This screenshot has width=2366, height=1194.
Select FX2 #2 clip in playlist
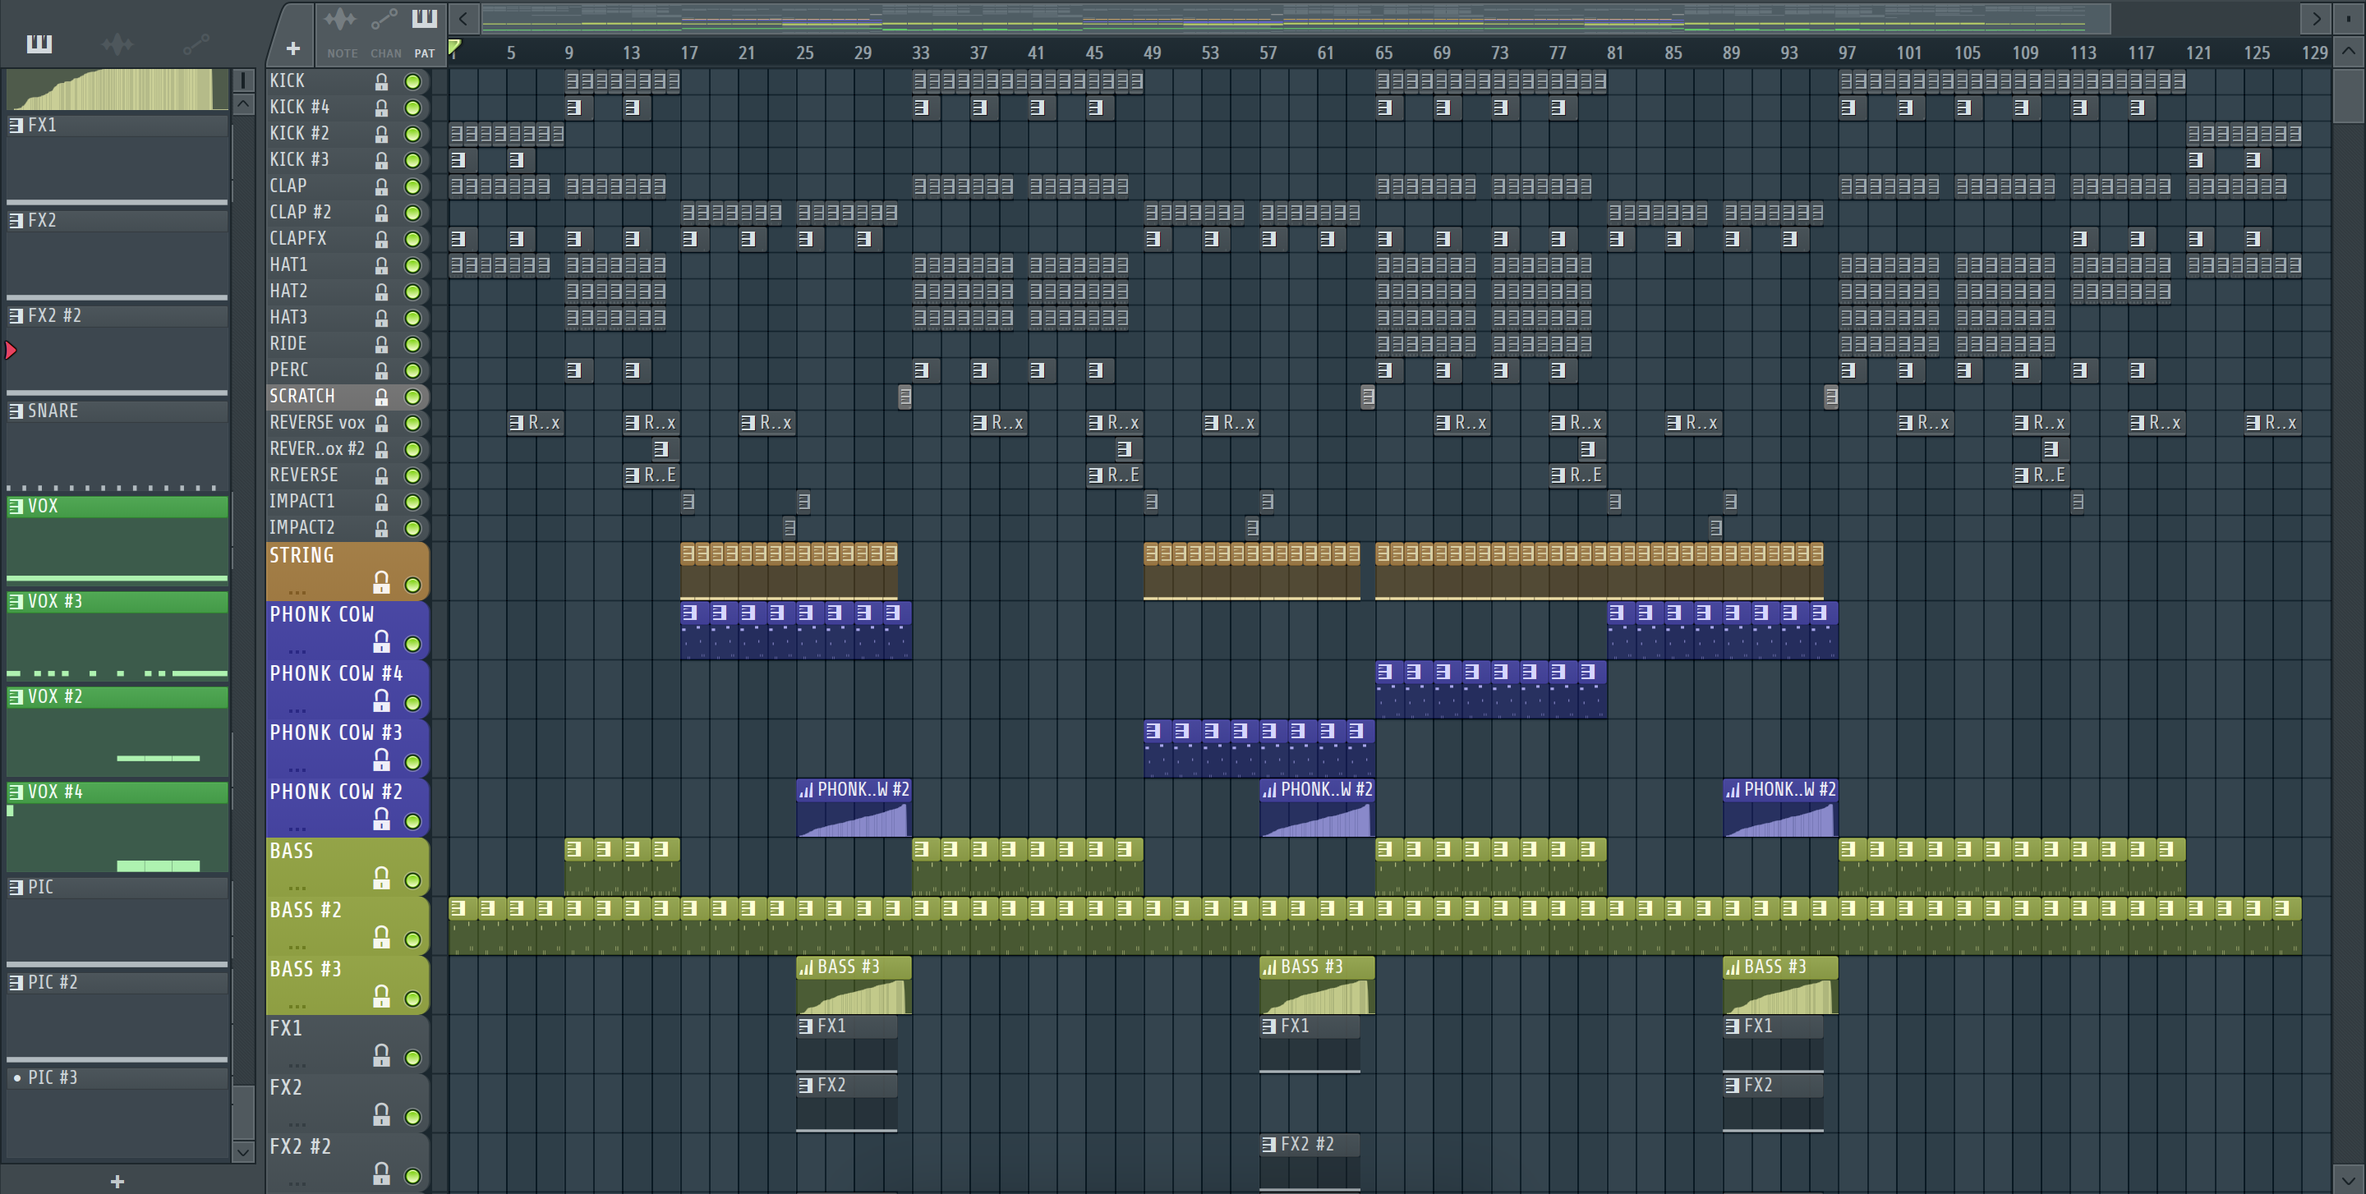click(x=1309, y=1163)
